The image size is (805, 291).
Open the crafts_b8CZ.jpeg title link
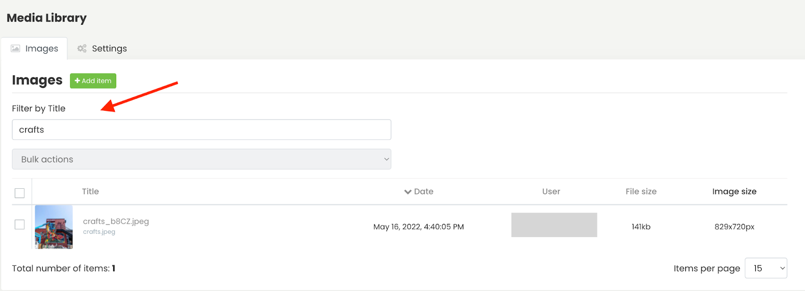(116, 221)
